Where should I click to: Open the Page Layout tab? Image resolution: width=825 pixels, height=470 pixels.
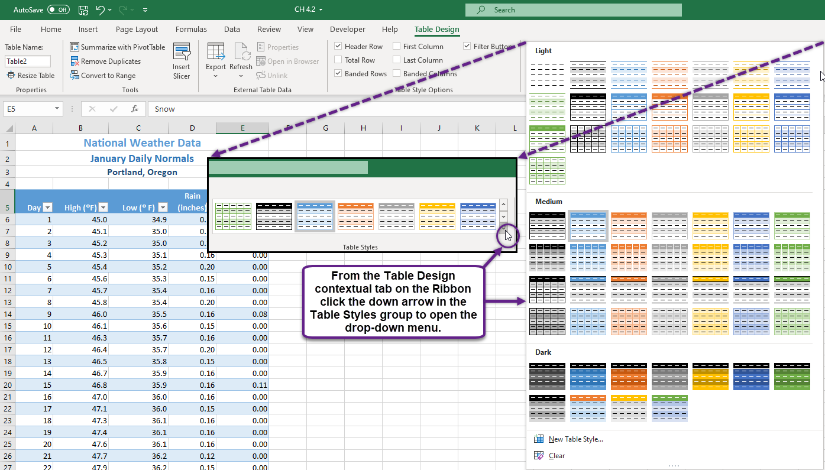[137, 30]
